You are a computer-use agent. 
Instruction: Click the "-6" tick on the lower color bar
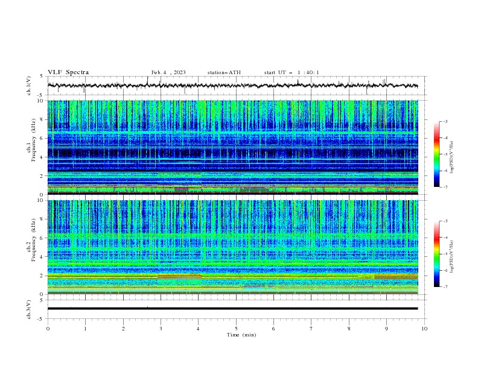coord(445,270)
